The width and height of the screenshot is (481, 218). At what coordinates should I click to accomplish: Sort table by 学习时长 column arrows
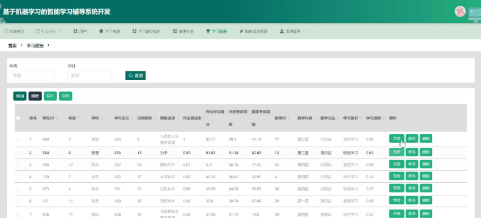coord(131,118)
